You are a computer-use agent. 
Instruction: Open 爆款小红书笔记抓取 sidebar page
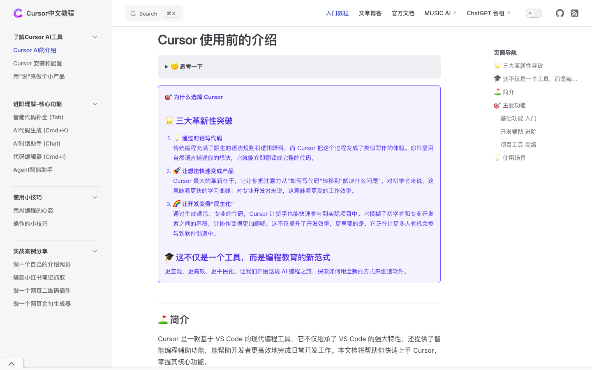[39, 277]
